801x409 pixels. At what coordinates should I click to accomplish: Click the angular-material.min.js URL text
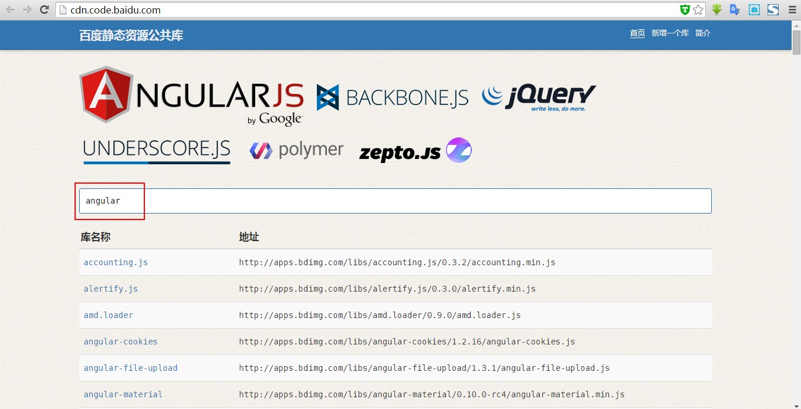click(432, 394)
